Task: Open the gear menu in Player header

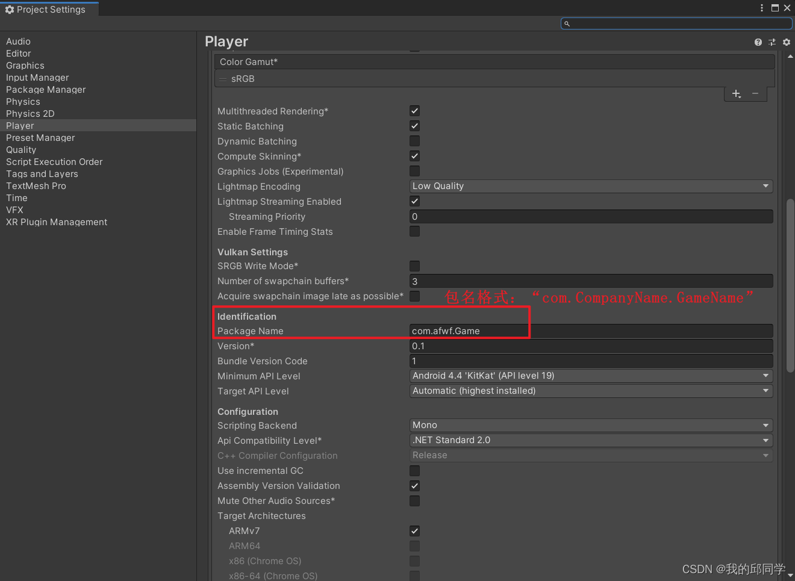Action: 787,42
